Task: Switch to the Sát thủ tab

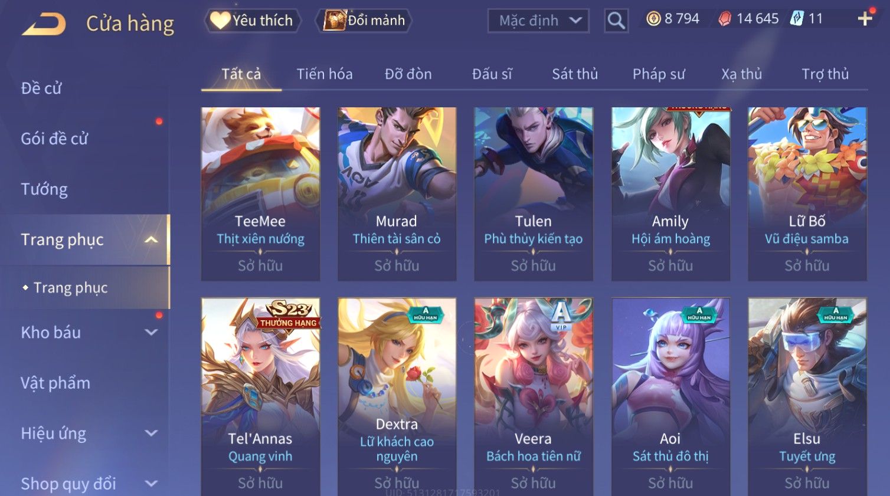Action: pos(575,74)
